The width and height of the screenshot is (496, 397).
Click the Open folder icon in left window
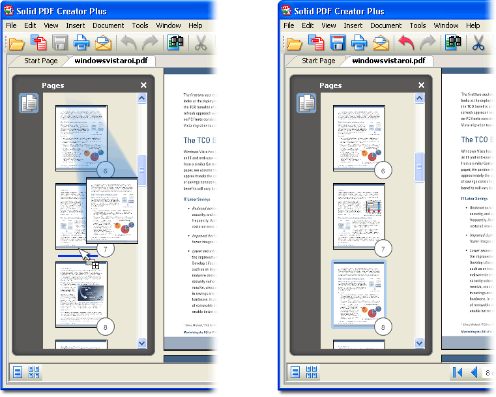[x=16, y=44]
